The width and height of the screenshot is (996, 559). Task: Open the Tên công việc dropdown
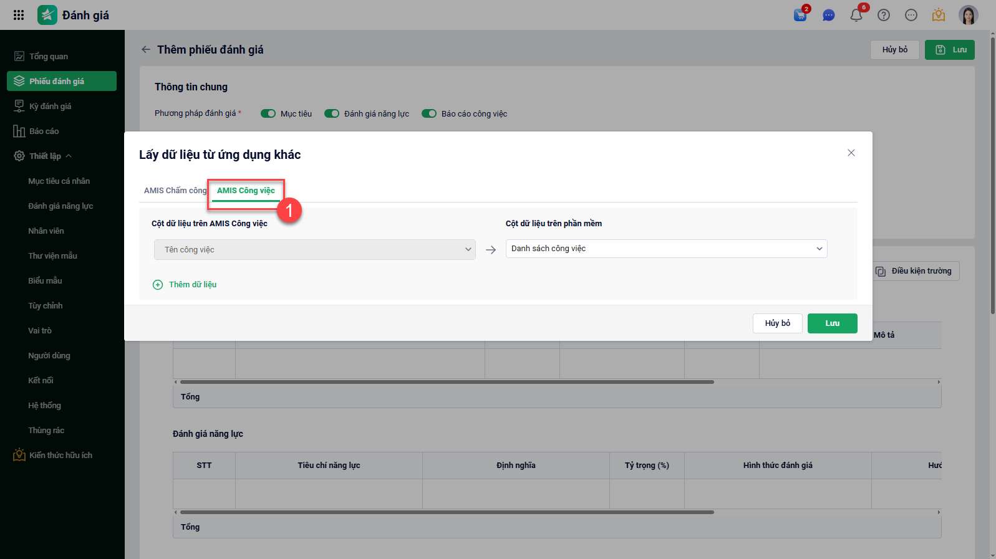[x=314, y=249]
